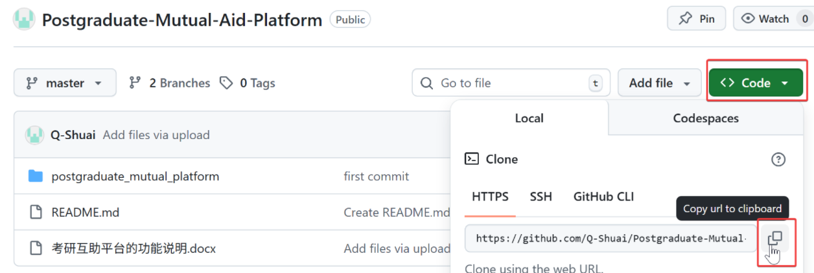Click the angle brackets icon in the Code button
The height and width of the screenshot is (273, 814).
[727, 83]
